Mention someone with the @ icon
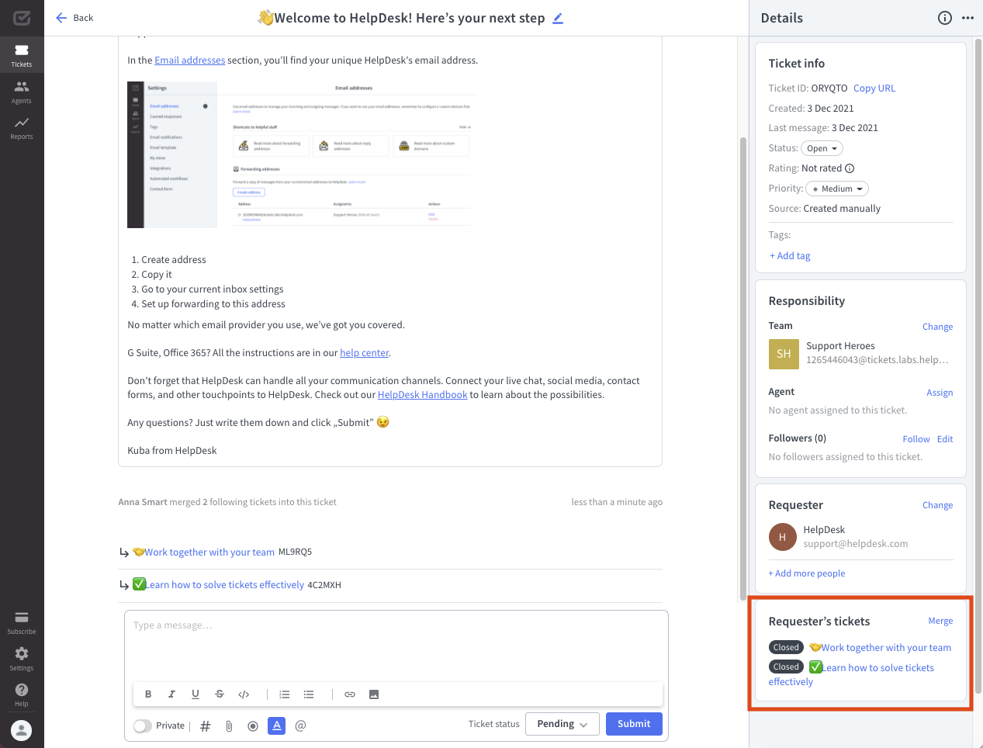 click(300, 725)
